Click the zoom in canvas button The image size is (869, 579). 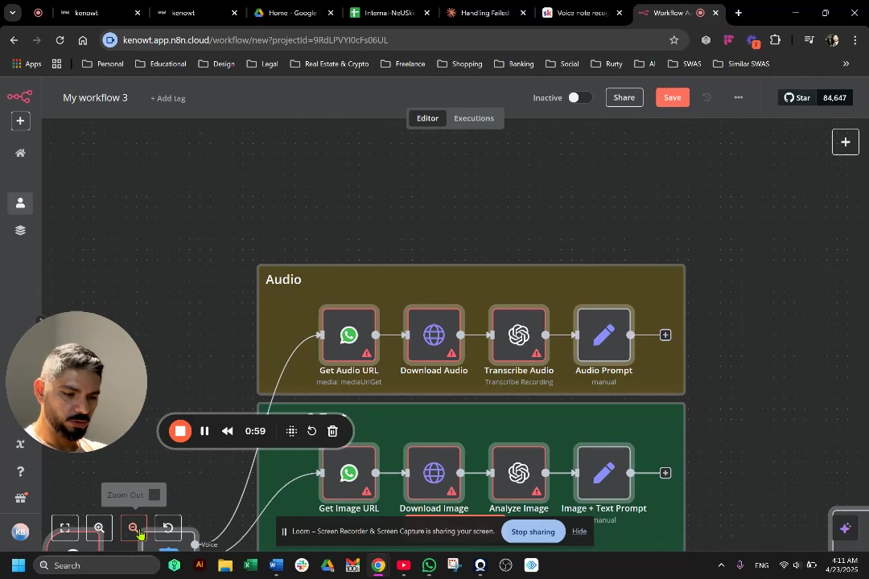point(99,528)
